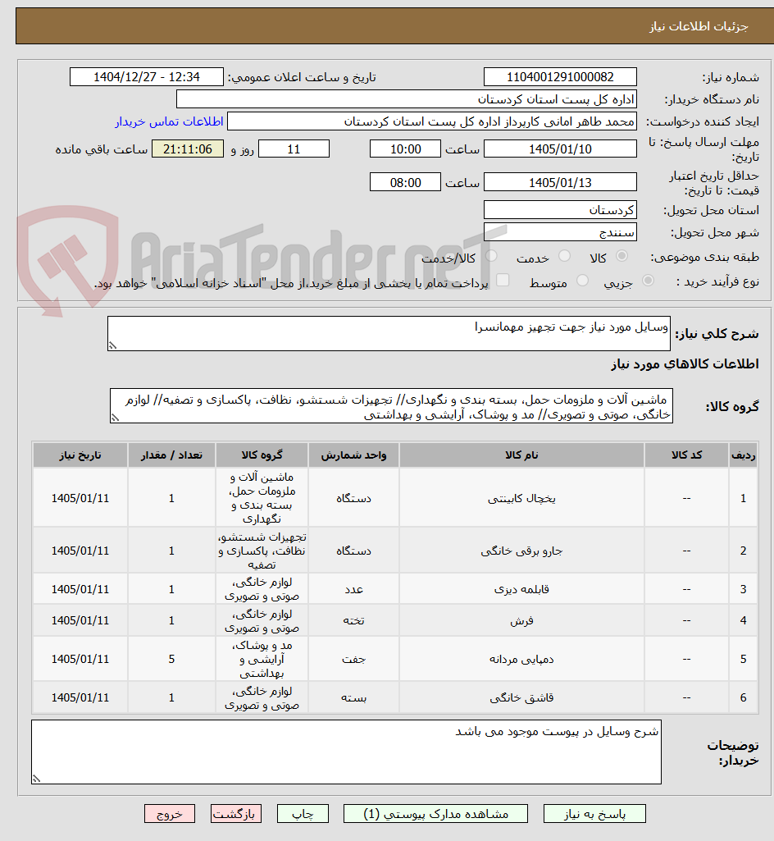Click the ردیف column header
Screen dimensions: 774x841
[x=744, y=455]
